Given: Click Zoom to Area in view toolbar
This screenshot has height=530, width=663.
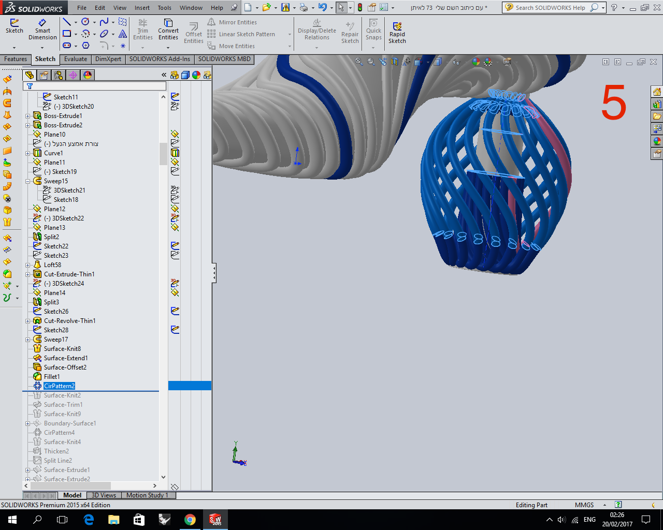Looking at the screenshot, I should [371, 62].
